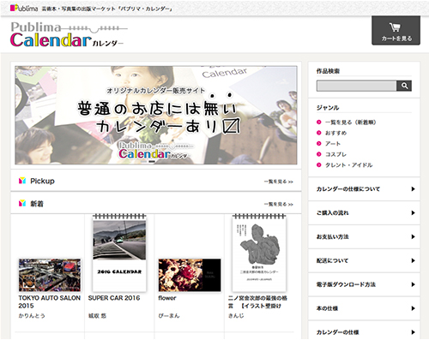
Task: Click the small Publima logo at top
Action: tap(24, 8)
